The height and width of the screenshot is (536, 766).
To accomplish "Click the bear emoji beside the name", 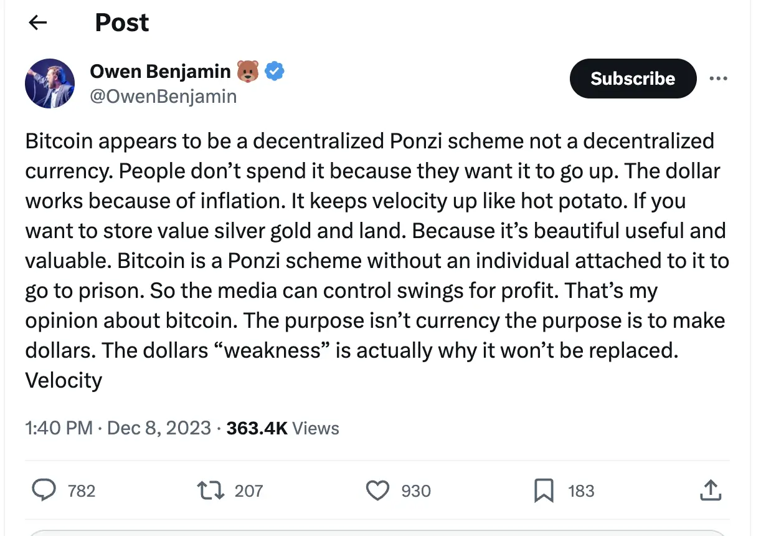I will tap(247, 72).
